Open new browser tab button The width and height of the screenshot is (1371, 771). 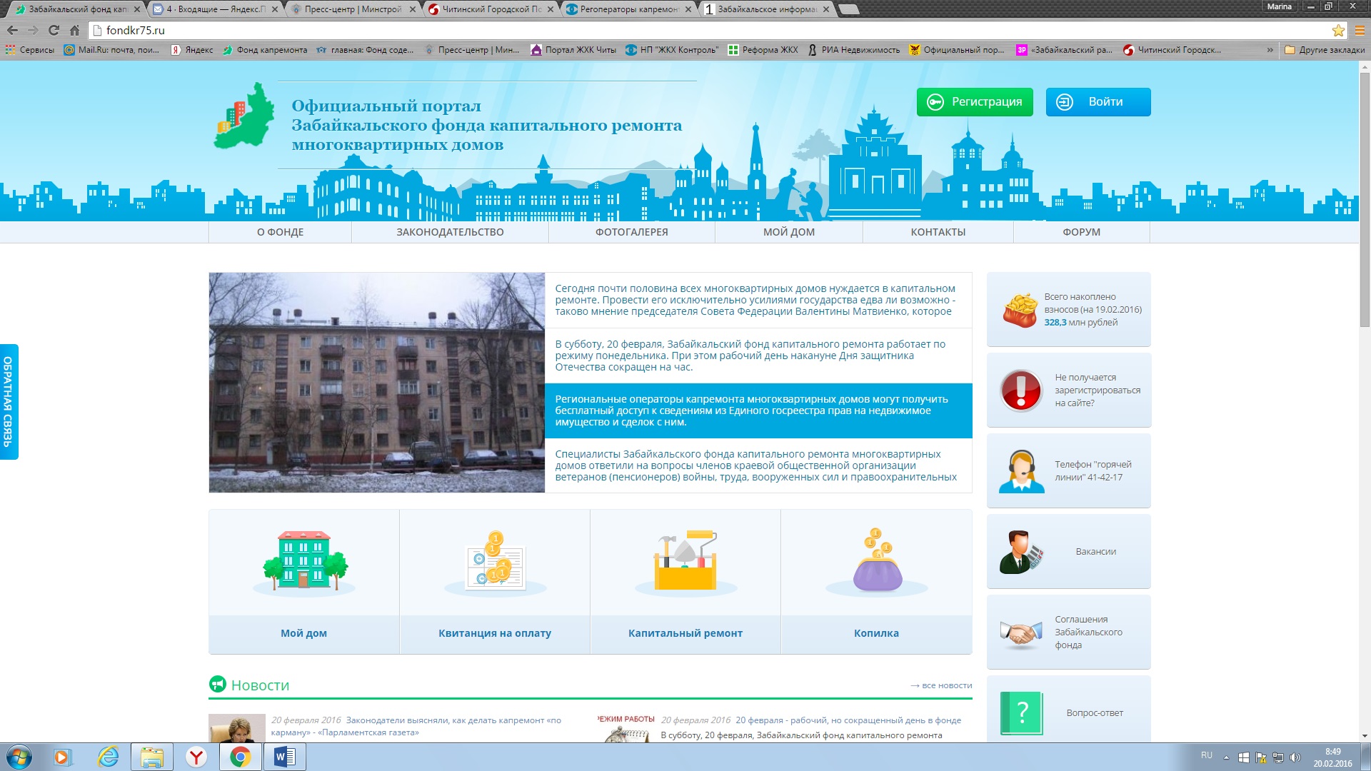coord(848,9)
